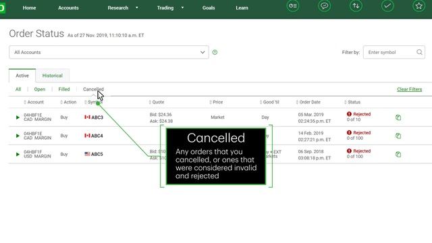
Task: Sort orders by Status column
Action: 352,102
